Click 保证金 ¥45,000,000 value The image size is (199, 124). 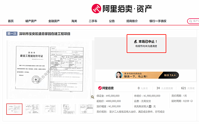tap(113, 96)
